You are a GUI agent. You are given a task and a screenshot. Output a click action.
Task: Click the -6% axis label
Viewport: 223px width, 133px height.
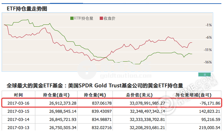(x=209, y=37)
